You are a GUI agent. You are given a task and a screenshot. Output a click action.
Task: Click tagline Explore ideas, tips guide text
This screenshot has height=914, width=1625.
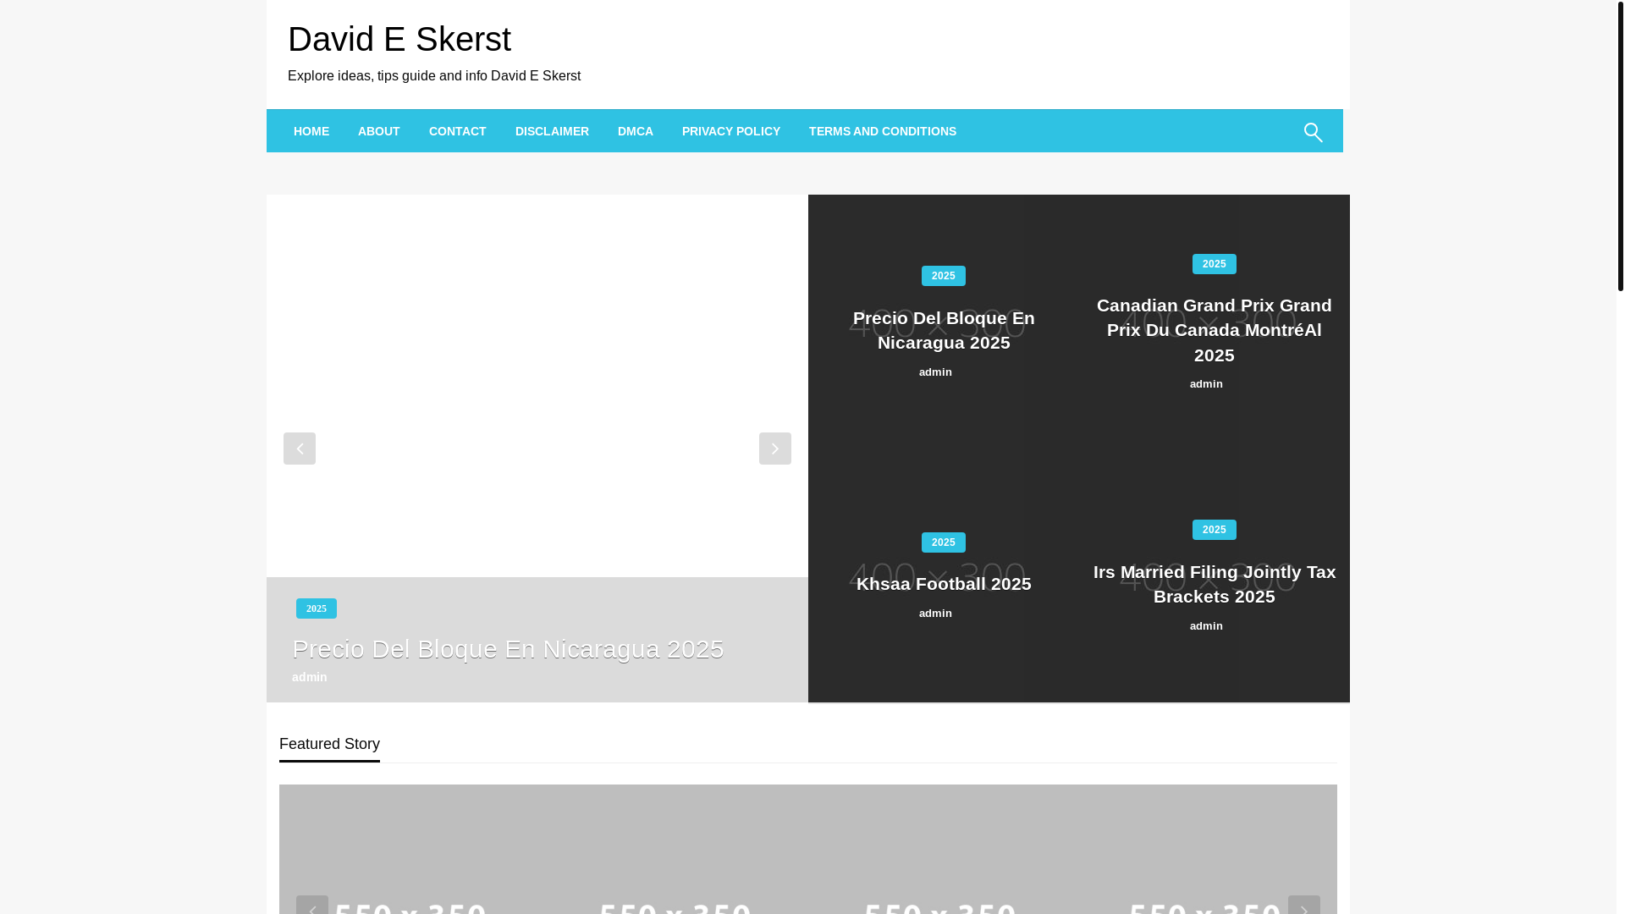pyautogui.click(x=434, y=76)
